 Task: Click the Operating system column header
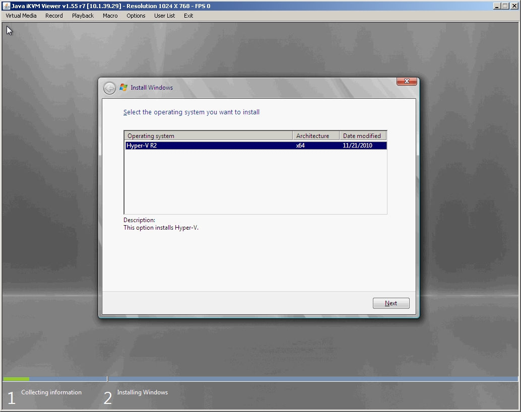(208, 135)
